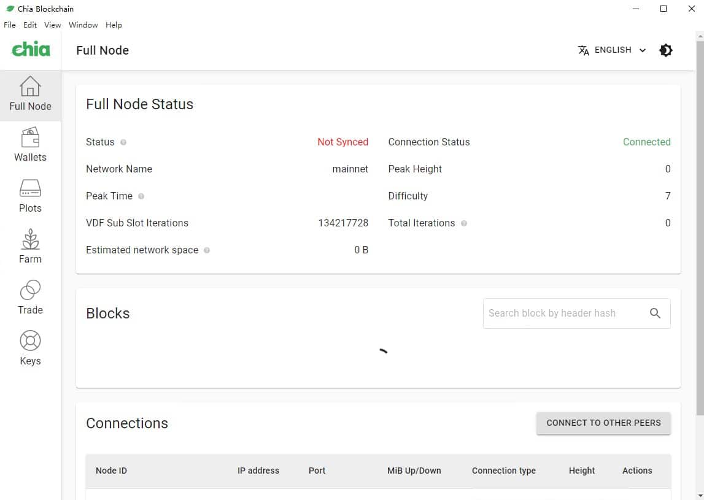The height and width of the screenshot is (500, 704).
Task: Toggle dark mode with the brightness icon
Action: [x=666, y=50]
